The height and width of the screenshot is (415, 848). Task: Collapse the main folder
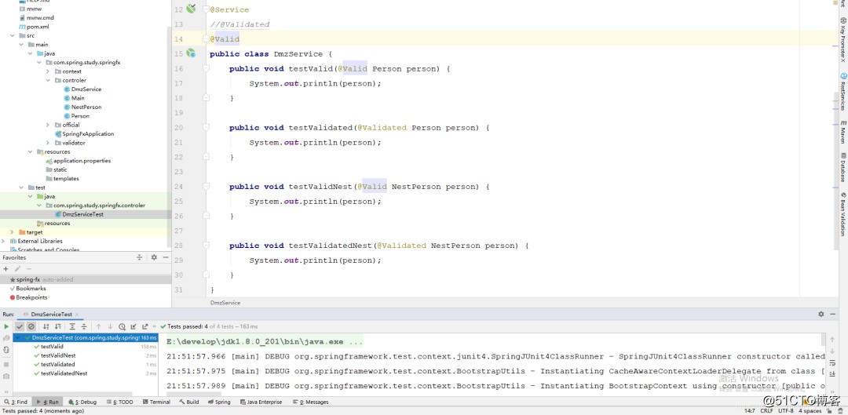[22, 45]
